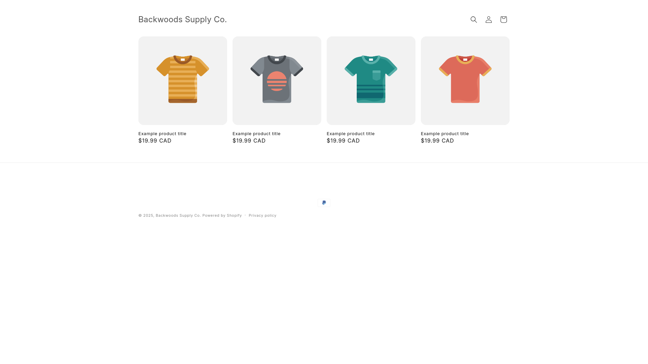Open the red t-shirt product image

tap(465, 81)
